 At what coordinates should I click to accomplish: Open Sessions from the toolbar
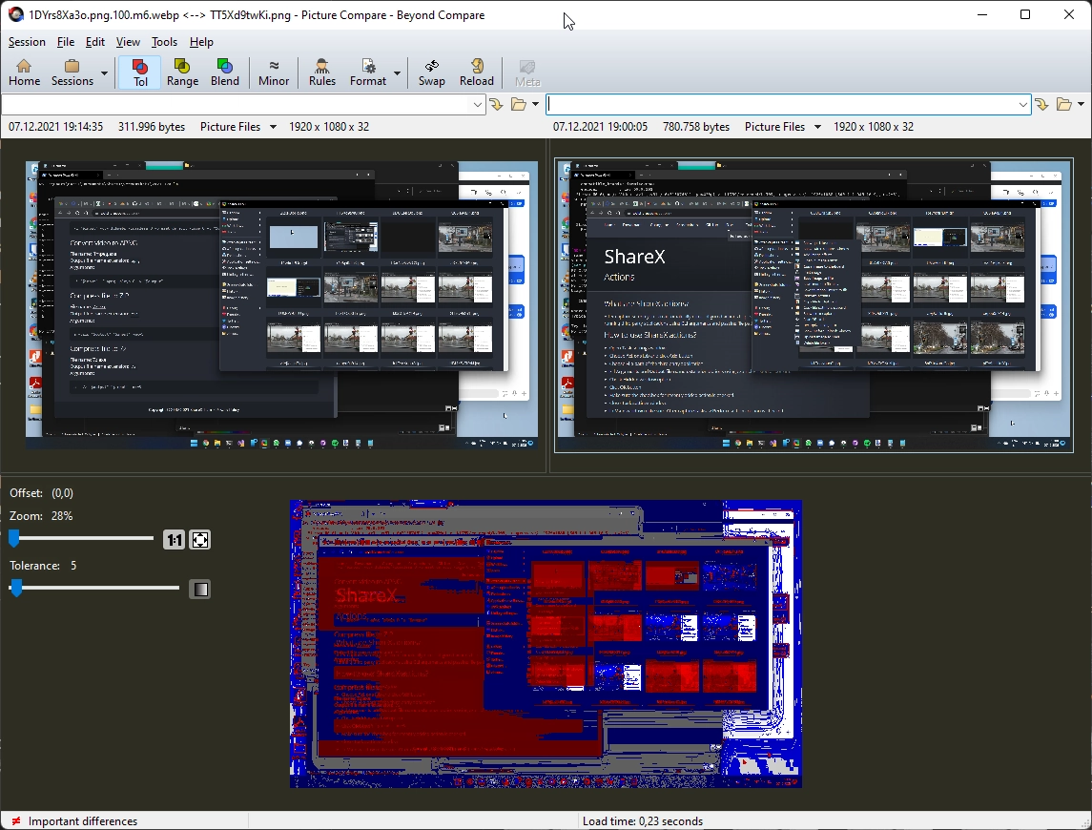[x=72, y=73]
